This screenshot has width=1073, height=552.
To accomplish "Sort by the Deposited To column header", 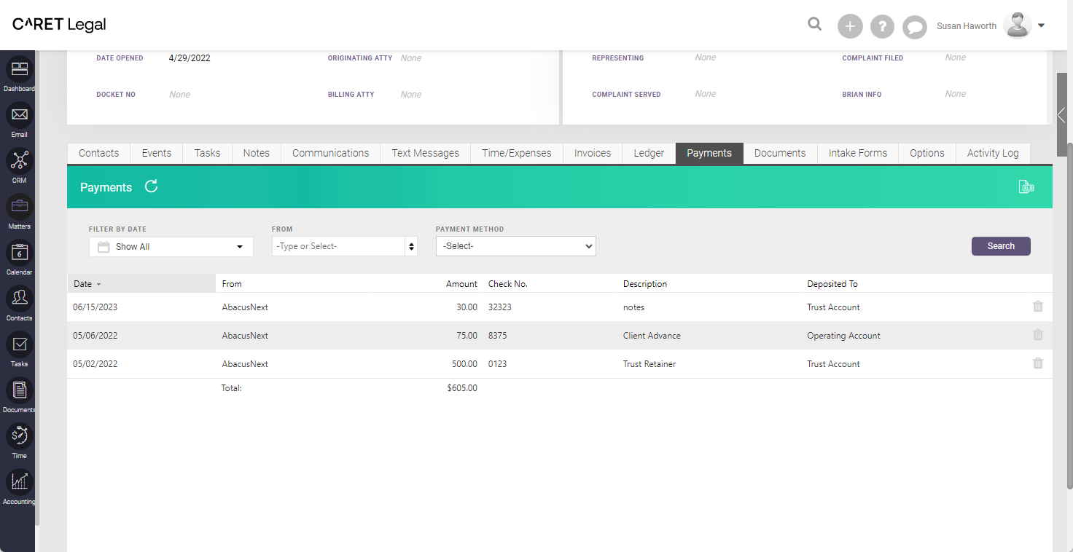I will pos(832,284).
